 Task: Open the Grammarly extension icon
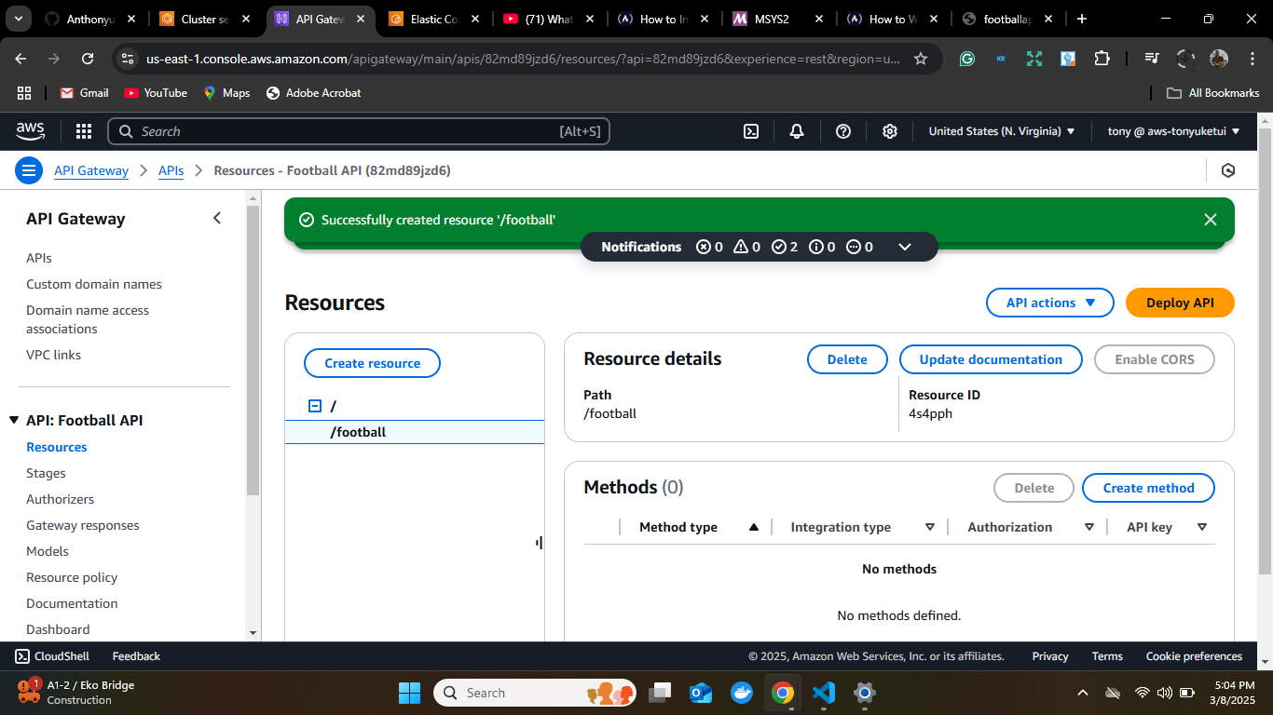(967, 59)
